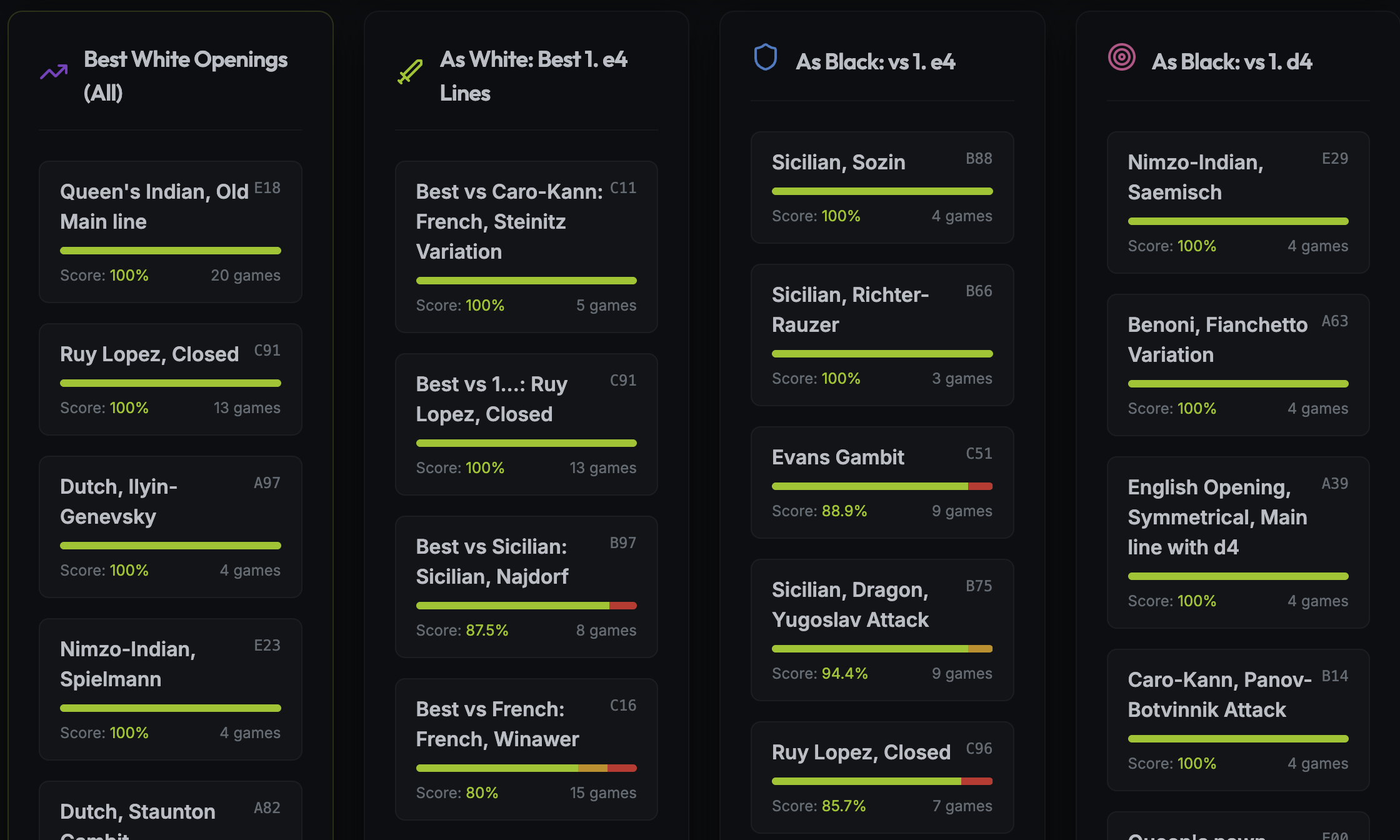Viewport: 1400px width, 840px height.
Task: Click the purple trending arrow icon
Action: pos(54,72)
